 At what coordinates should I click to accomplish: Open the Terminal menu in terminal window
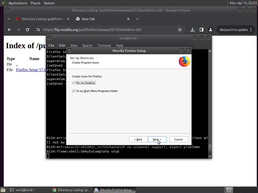[104, 45]
